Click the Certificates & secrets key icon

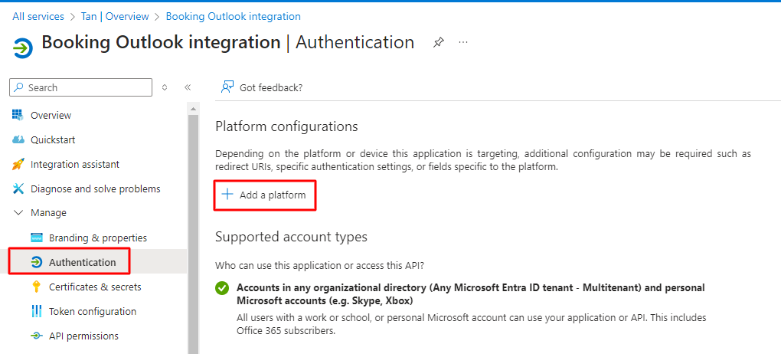pos(36,287)
